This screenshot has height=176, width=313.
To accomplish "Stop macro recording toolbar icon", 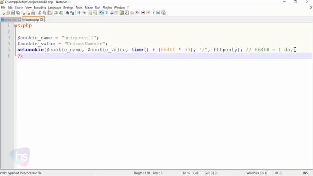I will pos(148,13).
